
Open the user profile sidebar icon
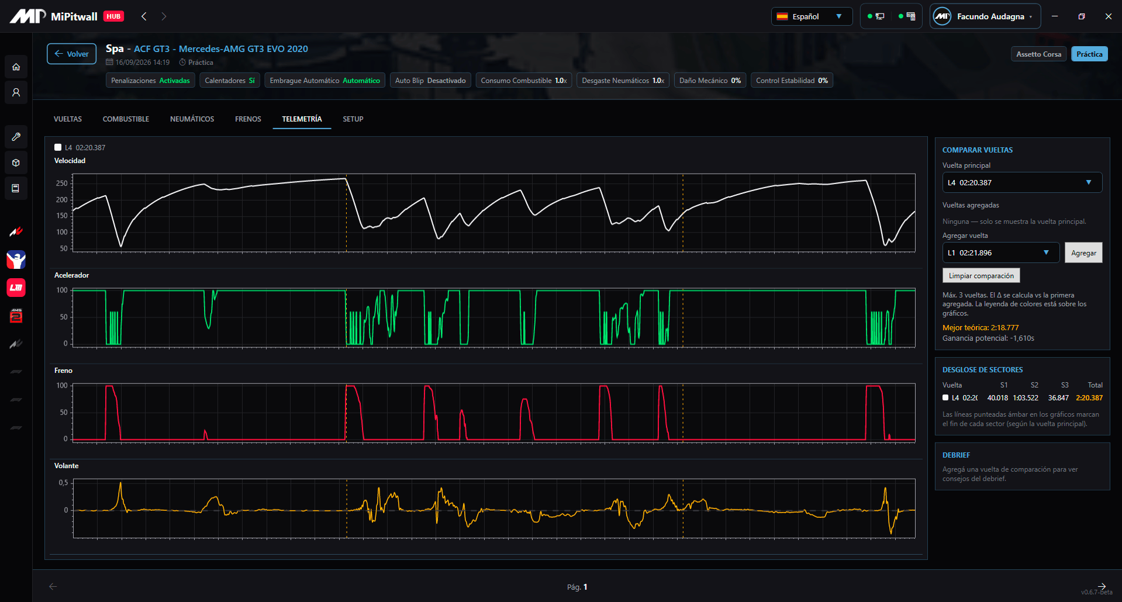[x=16, y=92]
